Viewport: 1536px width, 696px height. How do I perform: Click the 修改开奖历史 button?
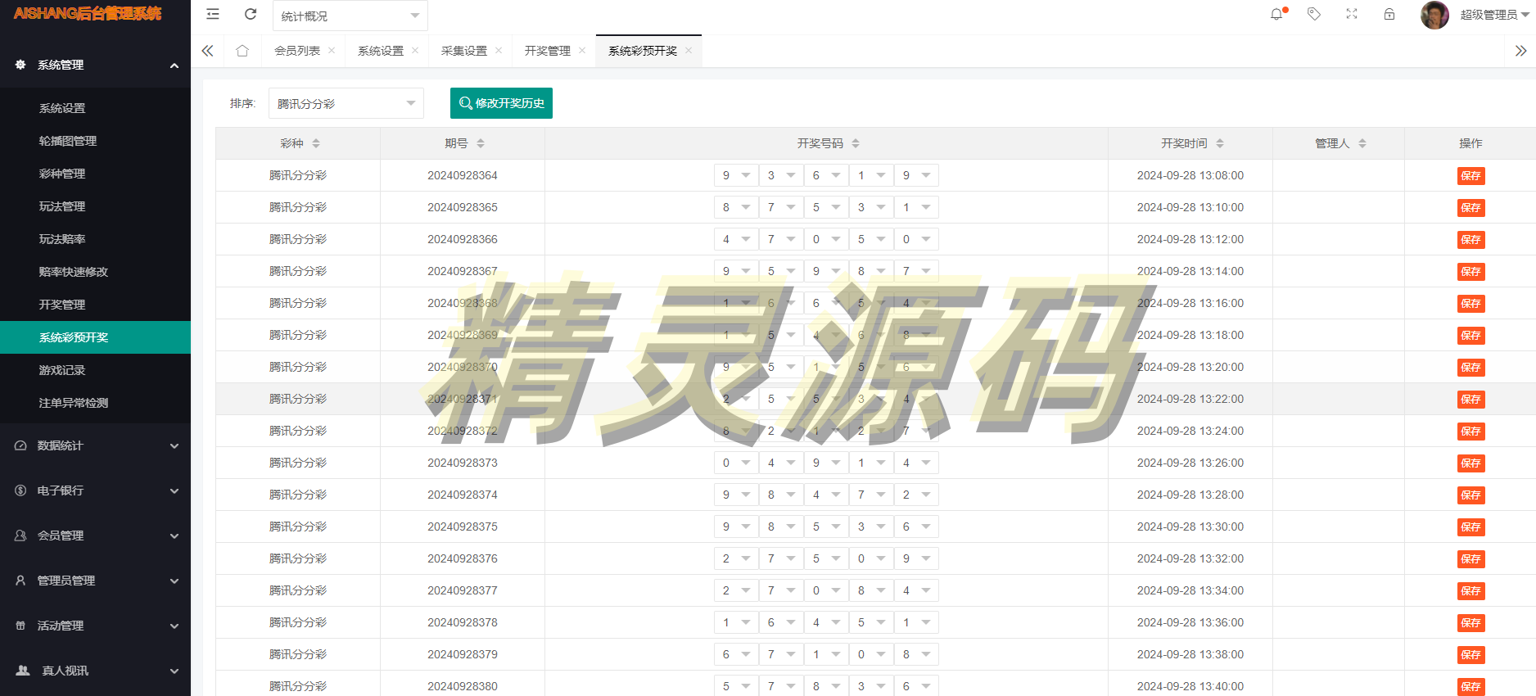click(501, 103)
